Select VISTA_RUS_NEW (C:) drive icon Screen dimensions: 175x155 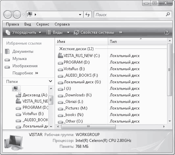click(x=61, y=55)
